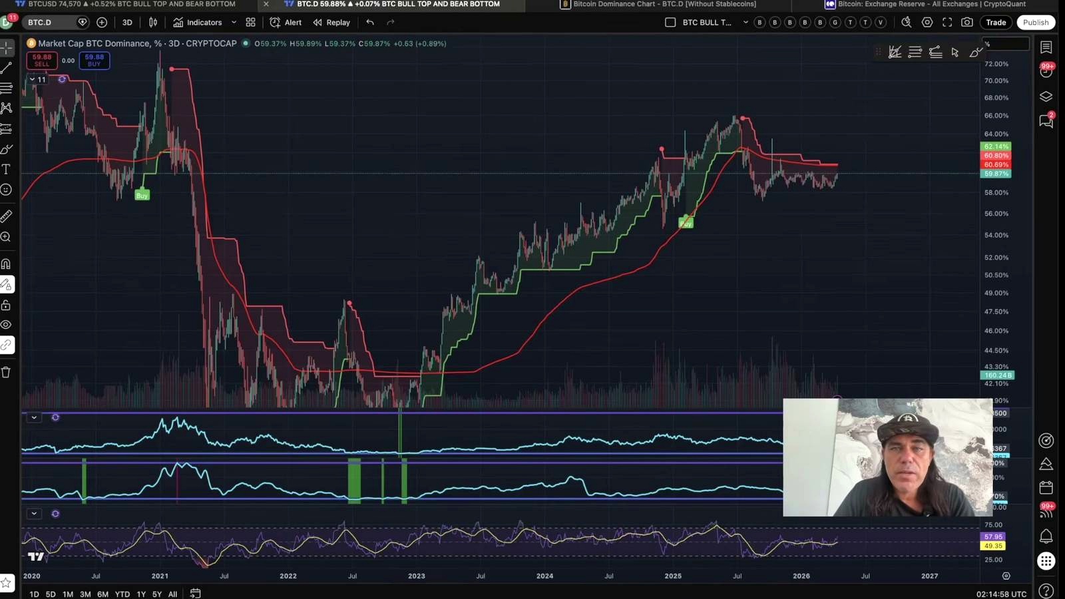The height and width of the screenshot is (599, 1065).
Task: Open the watchlist panel icon in right sidebar
Action: click(x=1046, y=48)
